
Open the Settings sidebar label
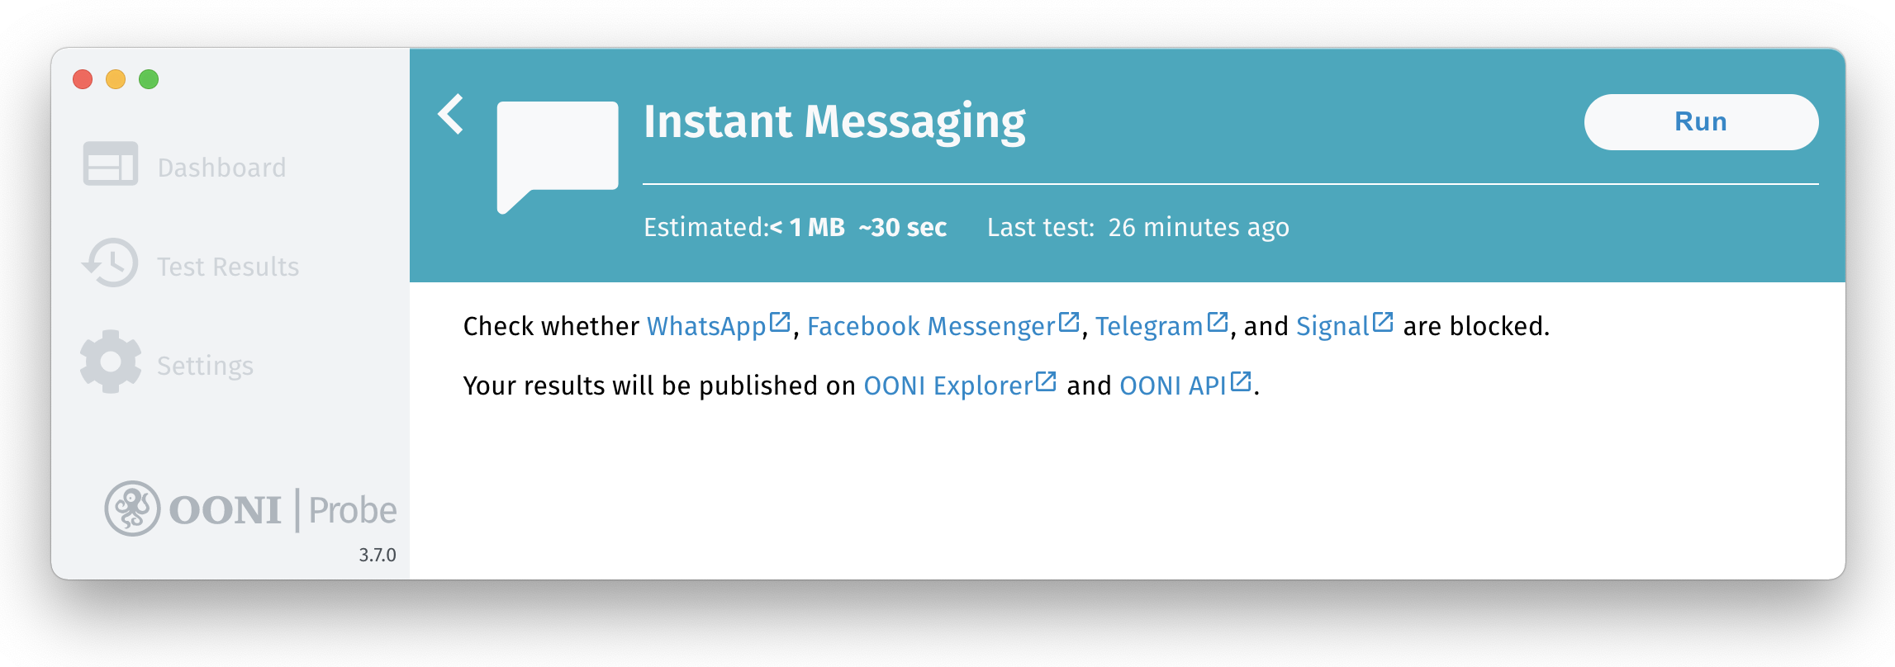[x=205, y=366]
